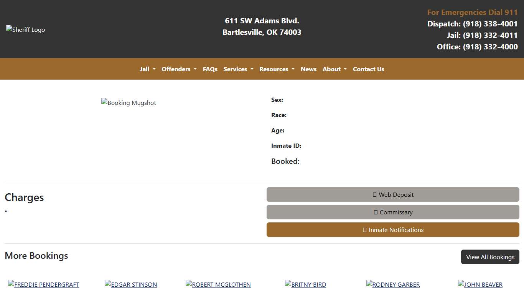The height and width of the screenshot is (294, 524).
Task: Click the View All Bookings button
Action: (x=490, y=257)
